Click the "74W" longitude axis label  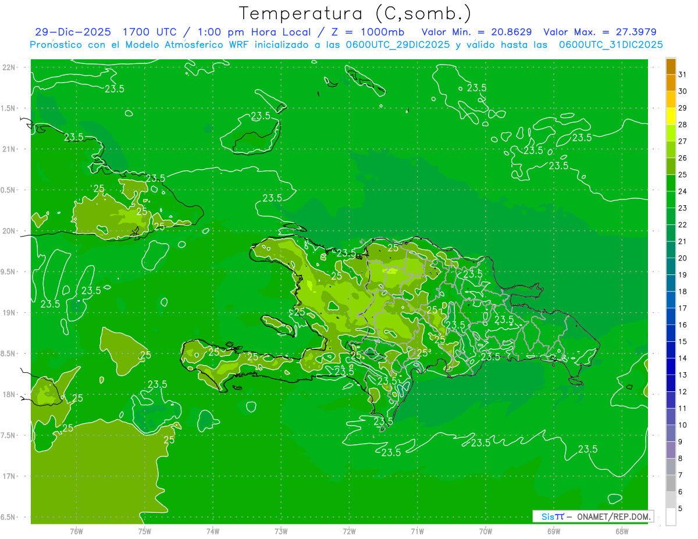pyautogui.click(x=213, y=531)
